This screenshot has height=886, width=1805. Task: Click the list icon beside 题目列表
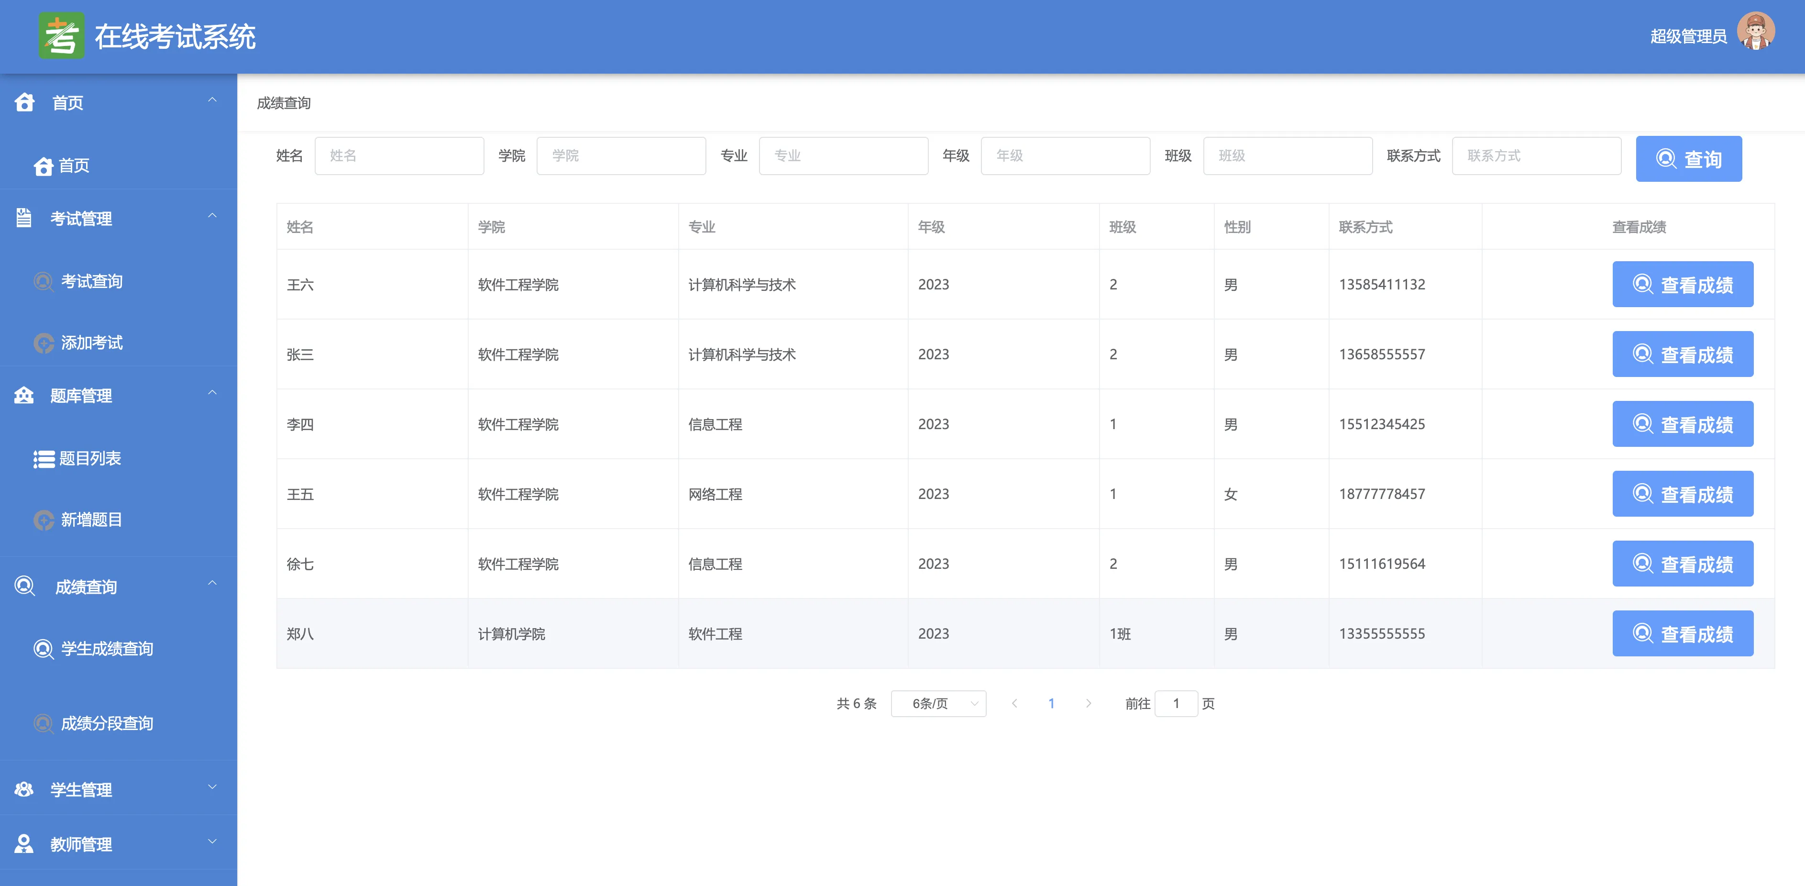44,459
